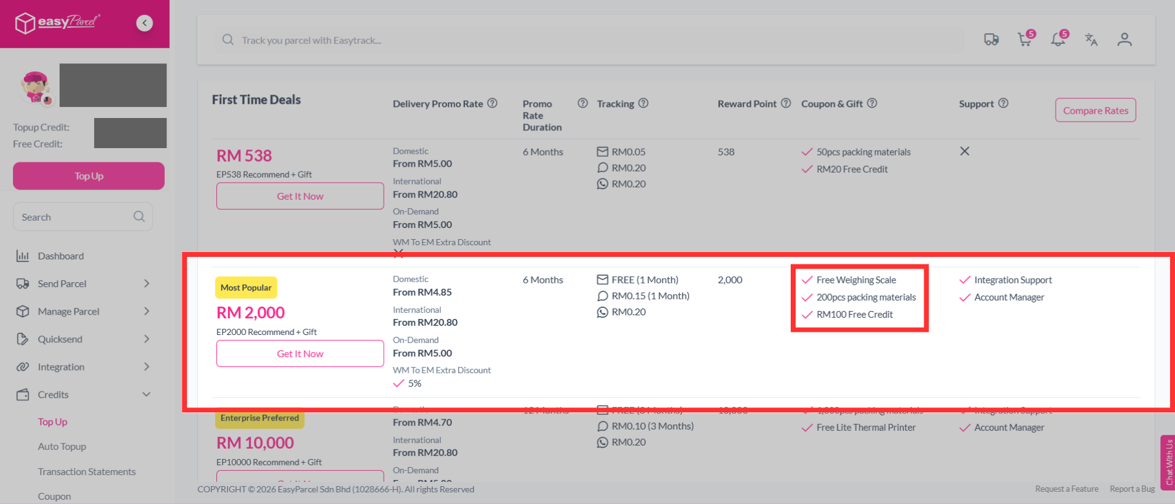Click 'Account Manager' in RM 10,000 row

tap(1009, 427)
